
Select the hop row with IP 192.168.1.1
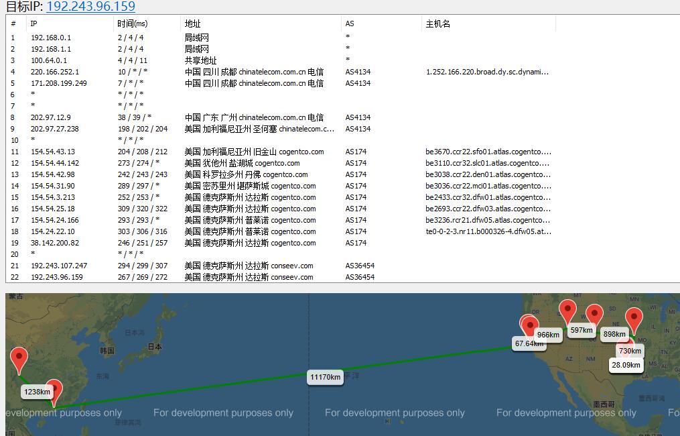click(282, 49)
